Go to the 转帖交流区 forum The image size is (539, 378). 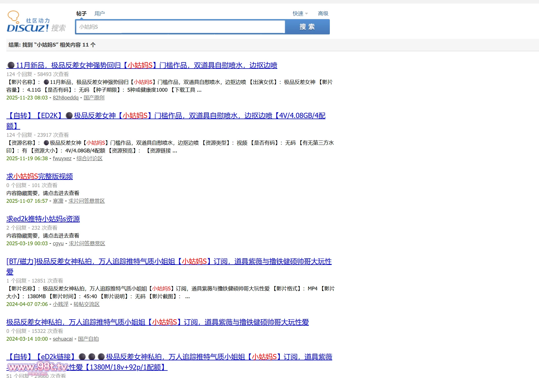(x=87, y=304)
